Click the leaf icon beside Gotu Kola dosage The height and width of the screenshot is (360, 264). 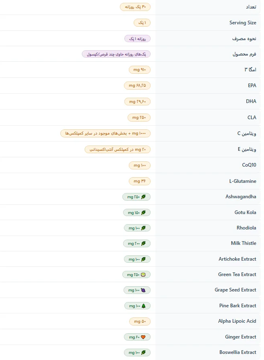[143, 212]
